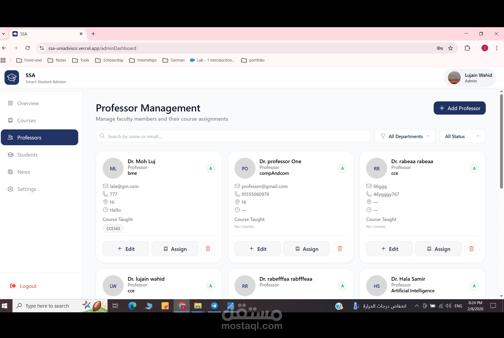Edit professor Dr. Moh Luj
Screen dimensions: 504x338
pos(126,249)
